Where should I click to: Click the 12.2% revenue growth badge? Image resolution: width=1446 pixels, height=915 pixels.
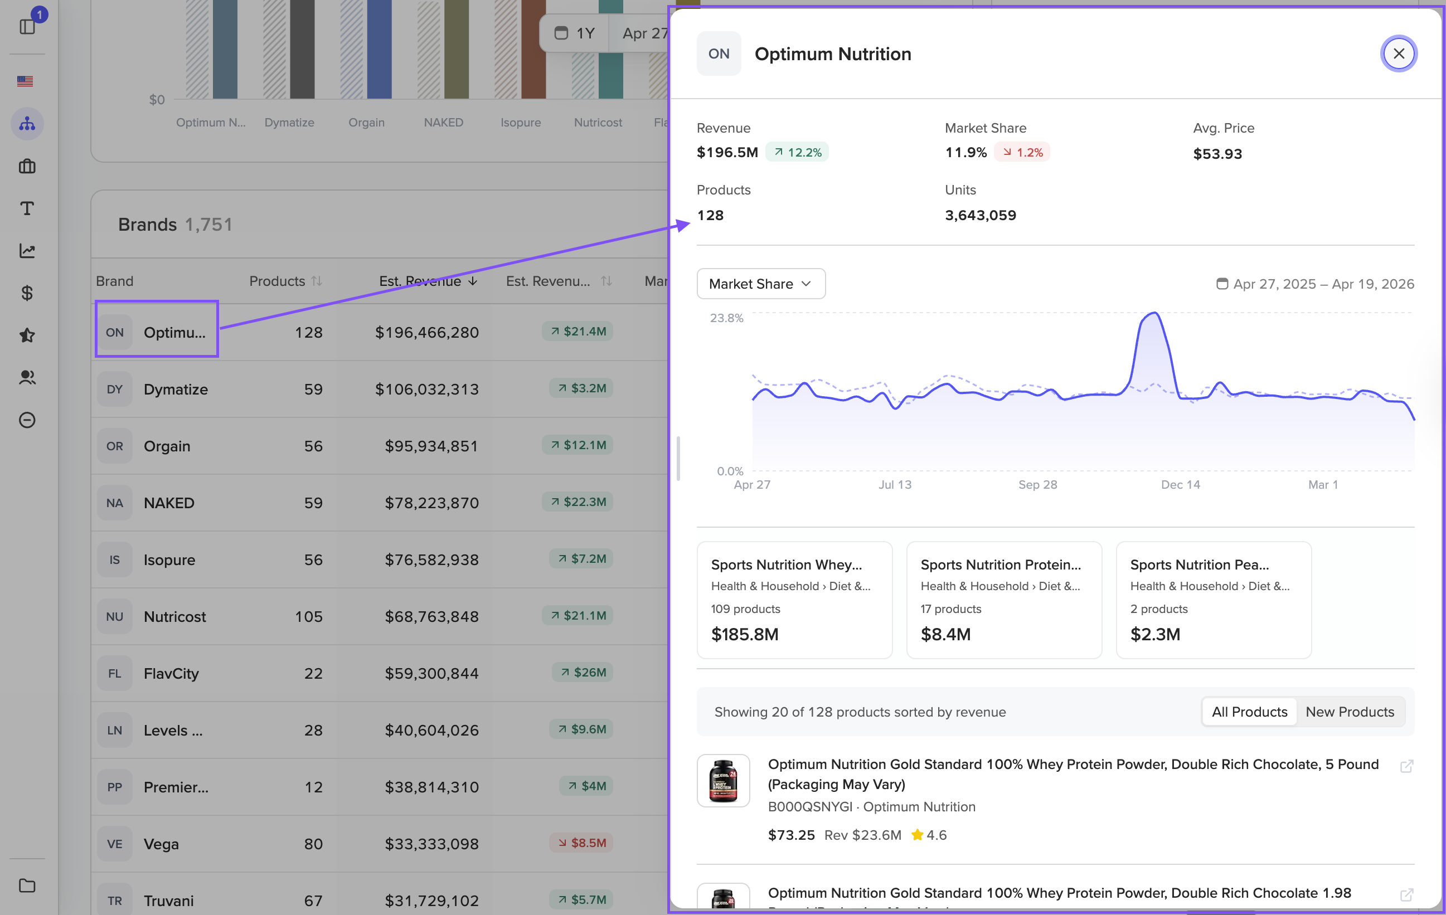pos(797,152)
